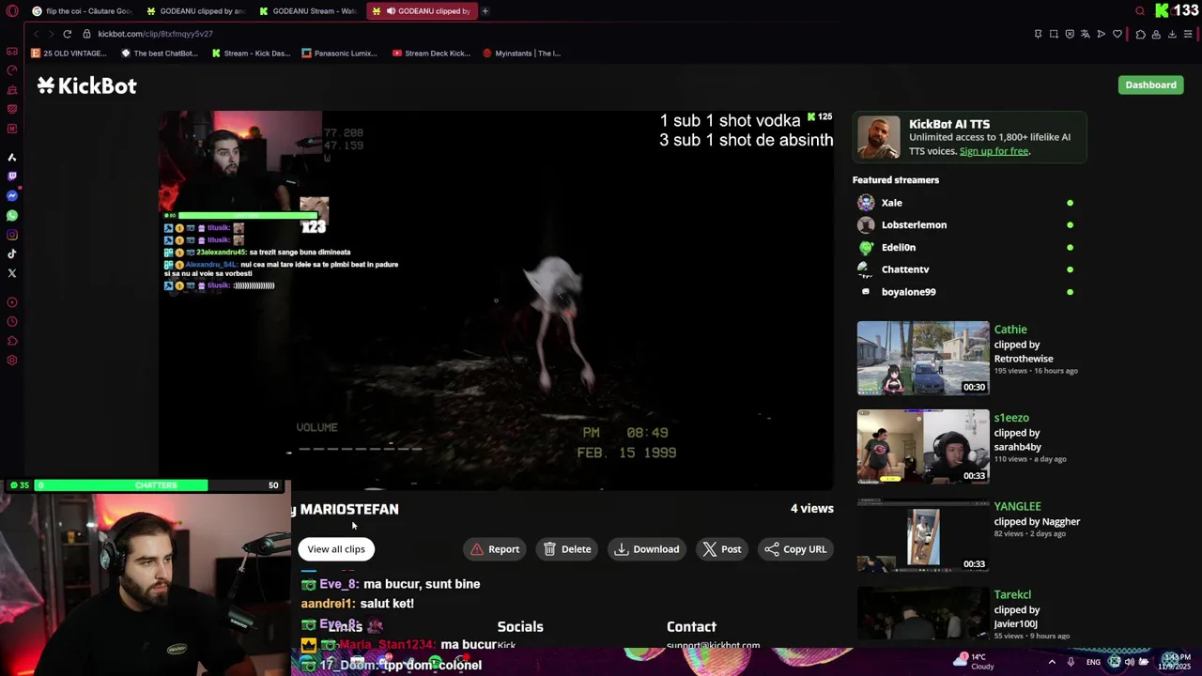Screen dimensions: 1202x676
Task: Report this clip
Action: pos(495,549)
